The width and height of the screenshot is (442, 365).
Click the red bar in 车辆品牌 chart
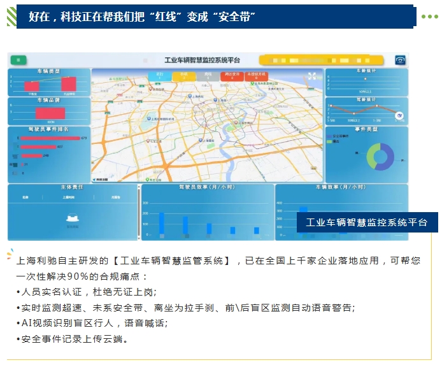point(50,113)
